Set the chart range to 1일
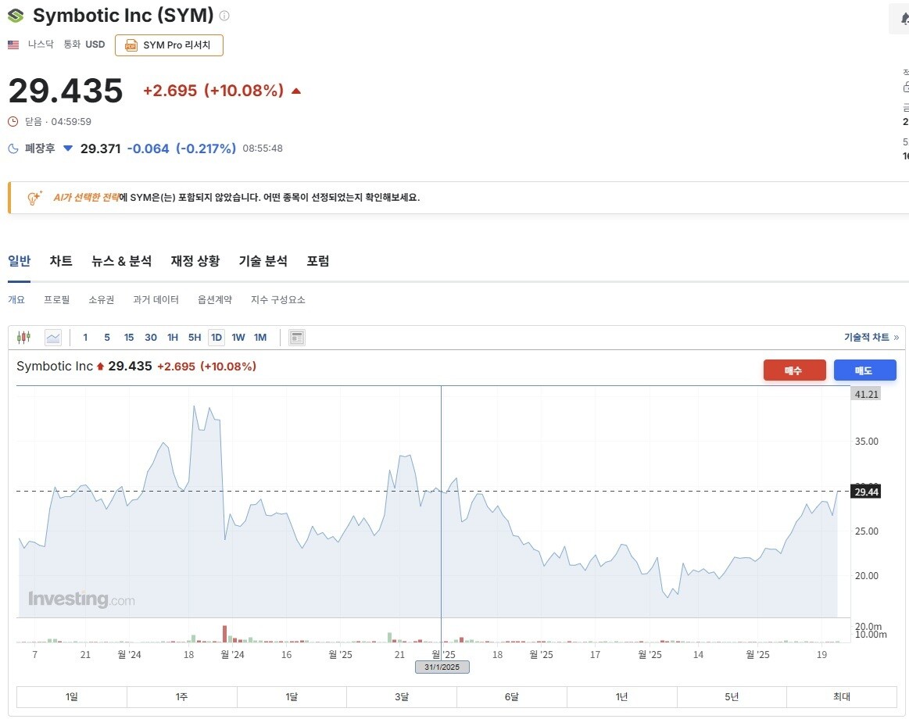 coord(71,697)
